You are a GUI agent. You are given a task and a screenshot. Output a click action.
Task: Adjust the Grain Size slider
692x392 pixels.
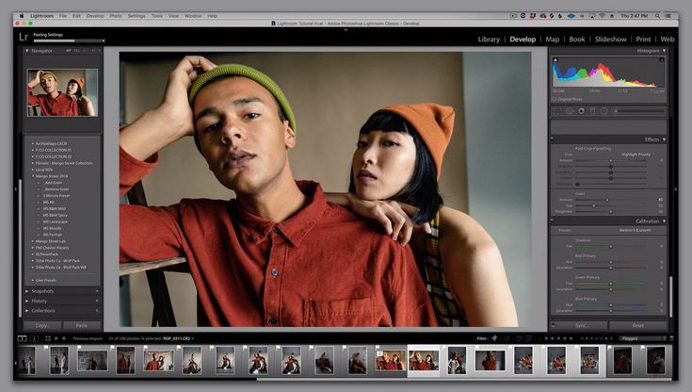click(x=594, y=206)
